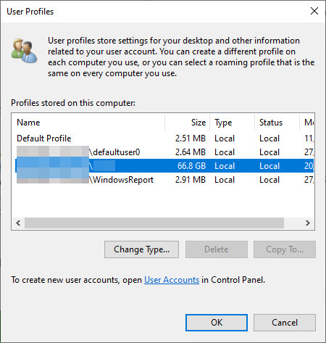Open the Change Type dialog
Viewport: 326px width, 343px height.
[x=141, y=249]
